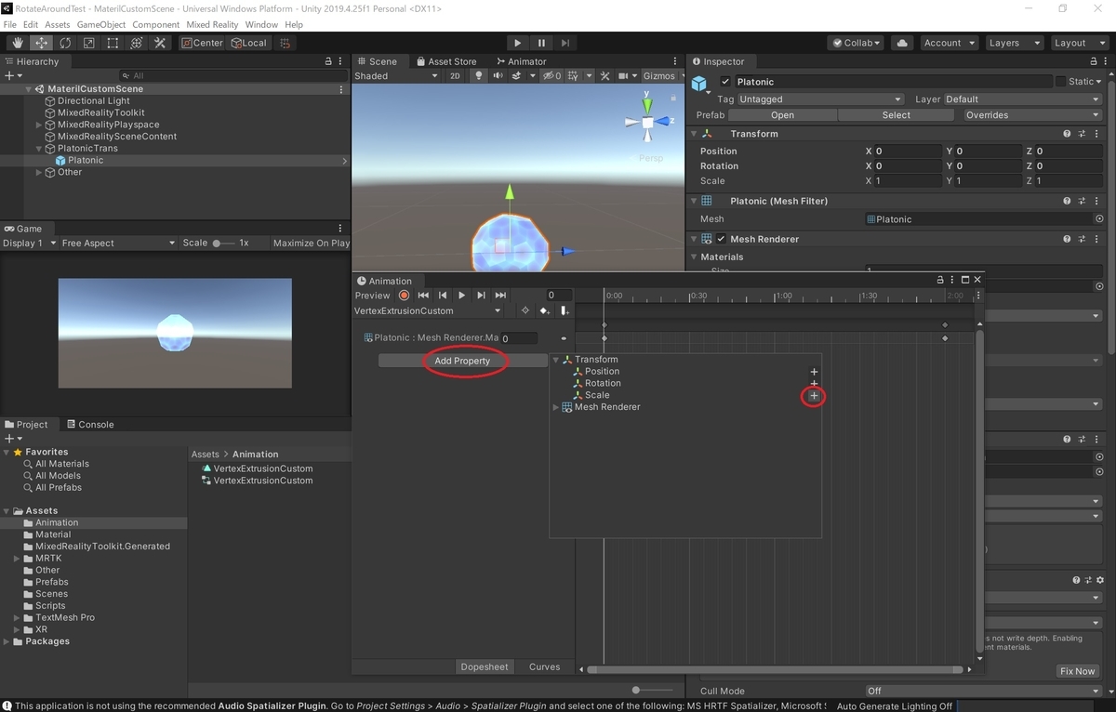Image resolution: width=1116 pixels, height=712 pixels.
Task: Expand MixedRealityPlayspace in Hierarchy
Action: [x=39, y=125]
